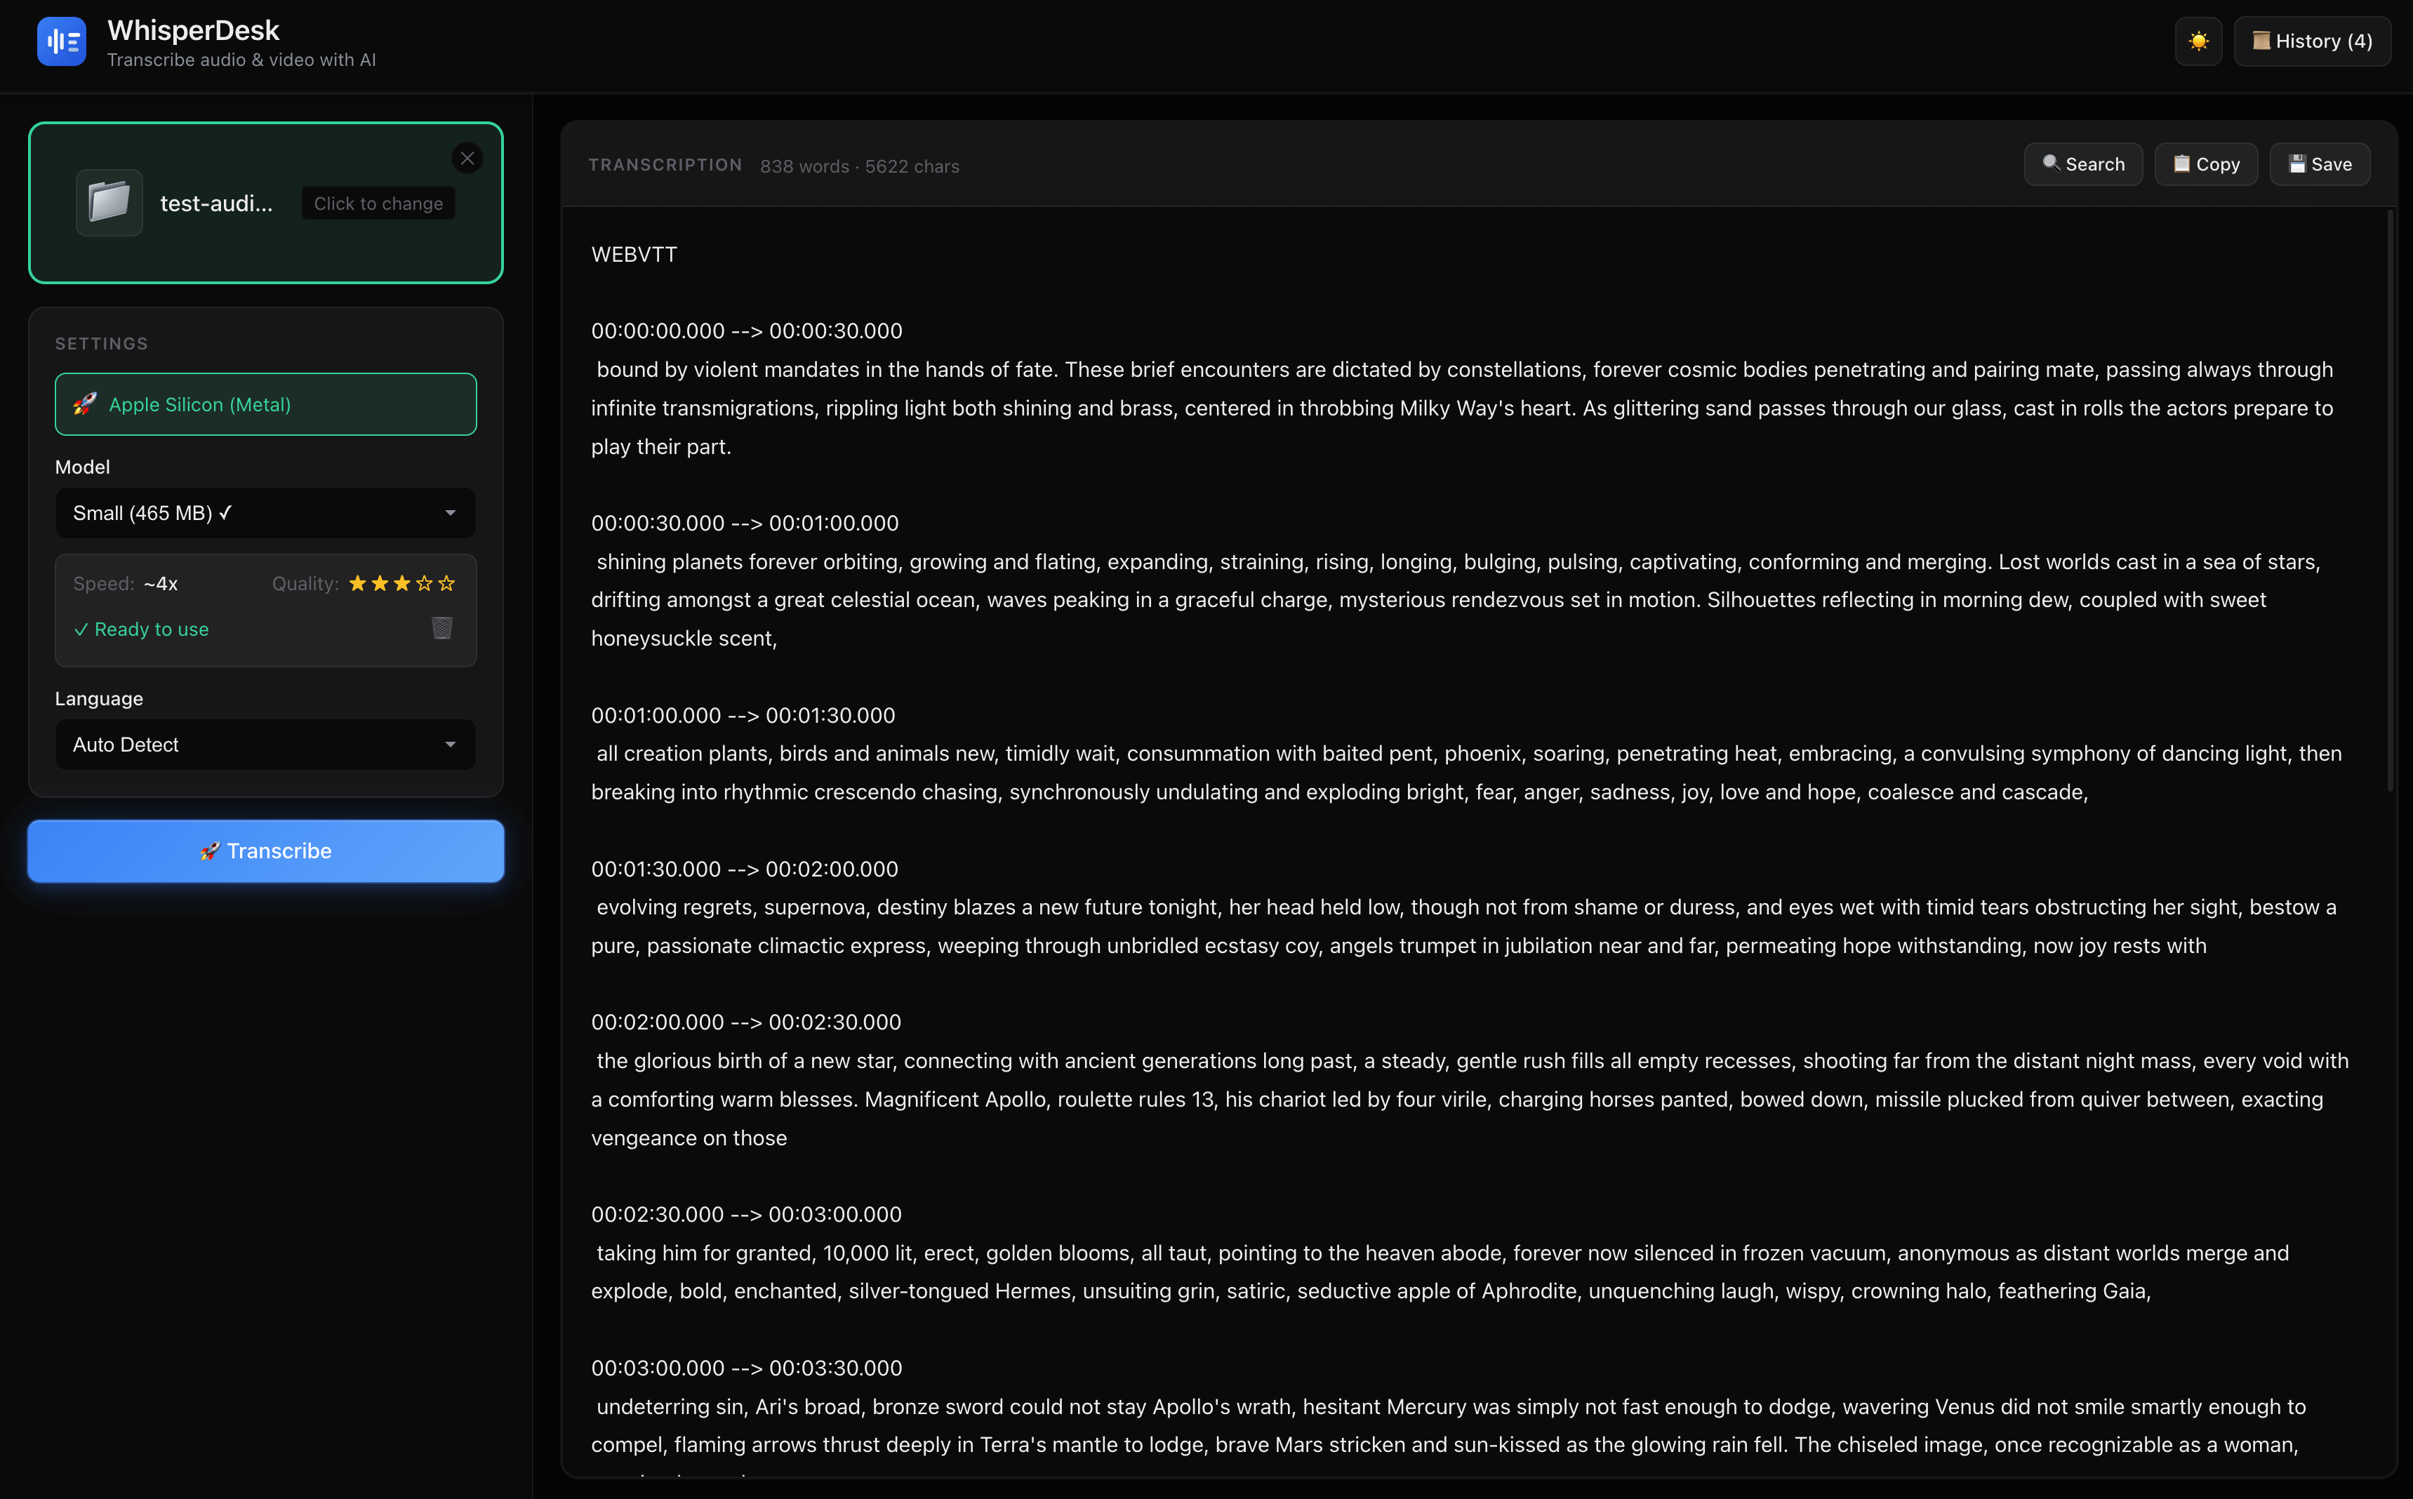The image size is (2413, 1499).
Task: Select the TRANSCRIPTION section header
Action: 665,165
